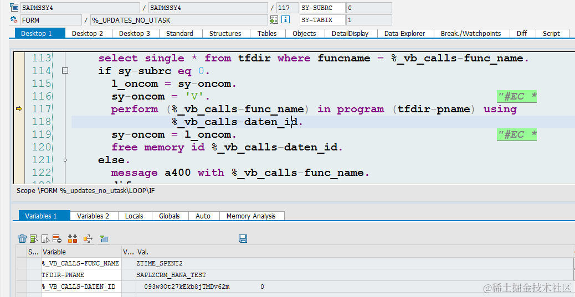Open the Auto tab

(203, 216)
